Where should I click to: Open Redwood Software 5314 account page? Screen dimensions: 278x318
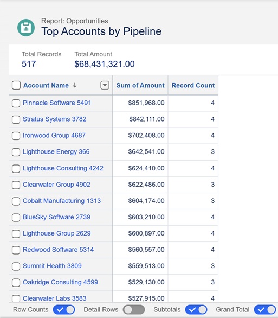pyautogui.click(x=58, y=250)
